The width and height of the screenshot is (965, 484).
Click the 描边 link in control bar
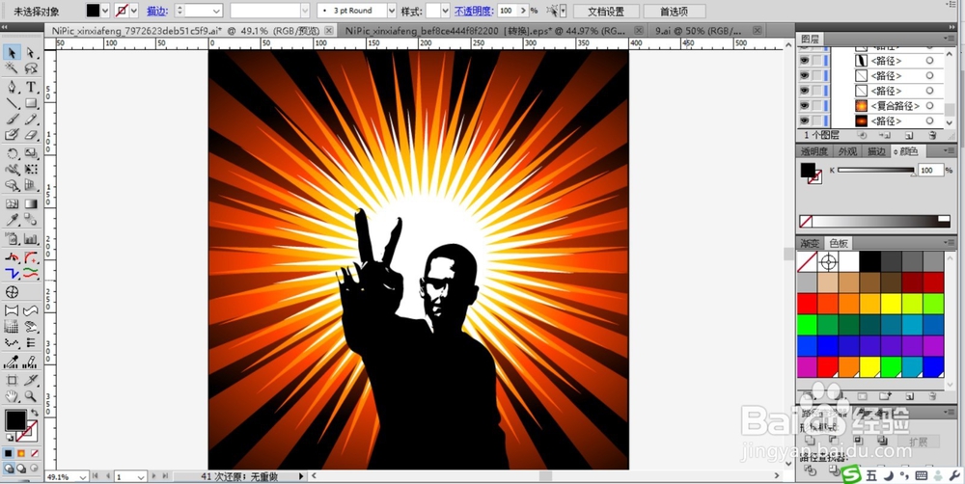(x=157, y=11)
